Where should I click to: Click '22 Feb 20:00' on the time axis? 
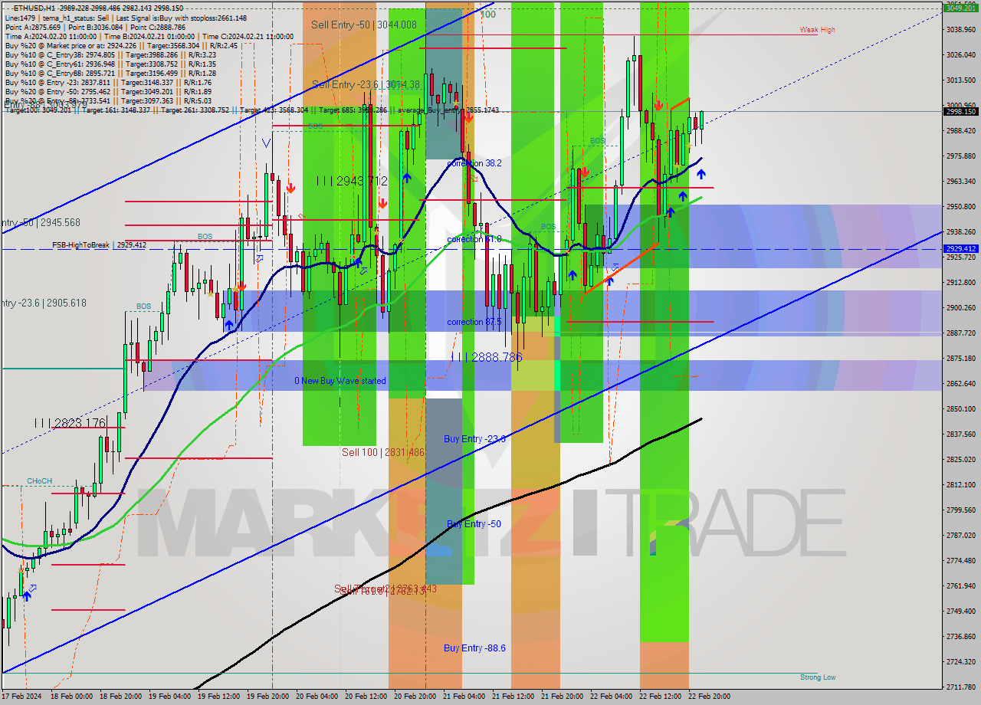pyautogui.click(x=709, y=697)
